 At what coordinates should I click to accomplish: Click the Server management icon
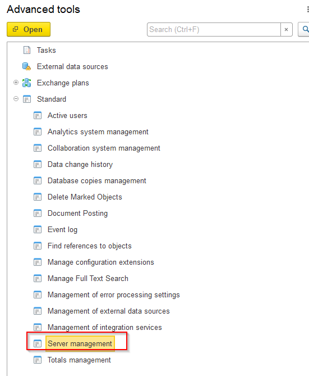[x=38, y=343]
